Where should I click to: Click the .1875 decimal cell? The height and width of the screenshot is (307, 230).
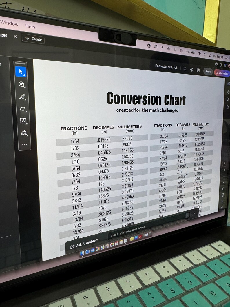(x=102, y=208)
